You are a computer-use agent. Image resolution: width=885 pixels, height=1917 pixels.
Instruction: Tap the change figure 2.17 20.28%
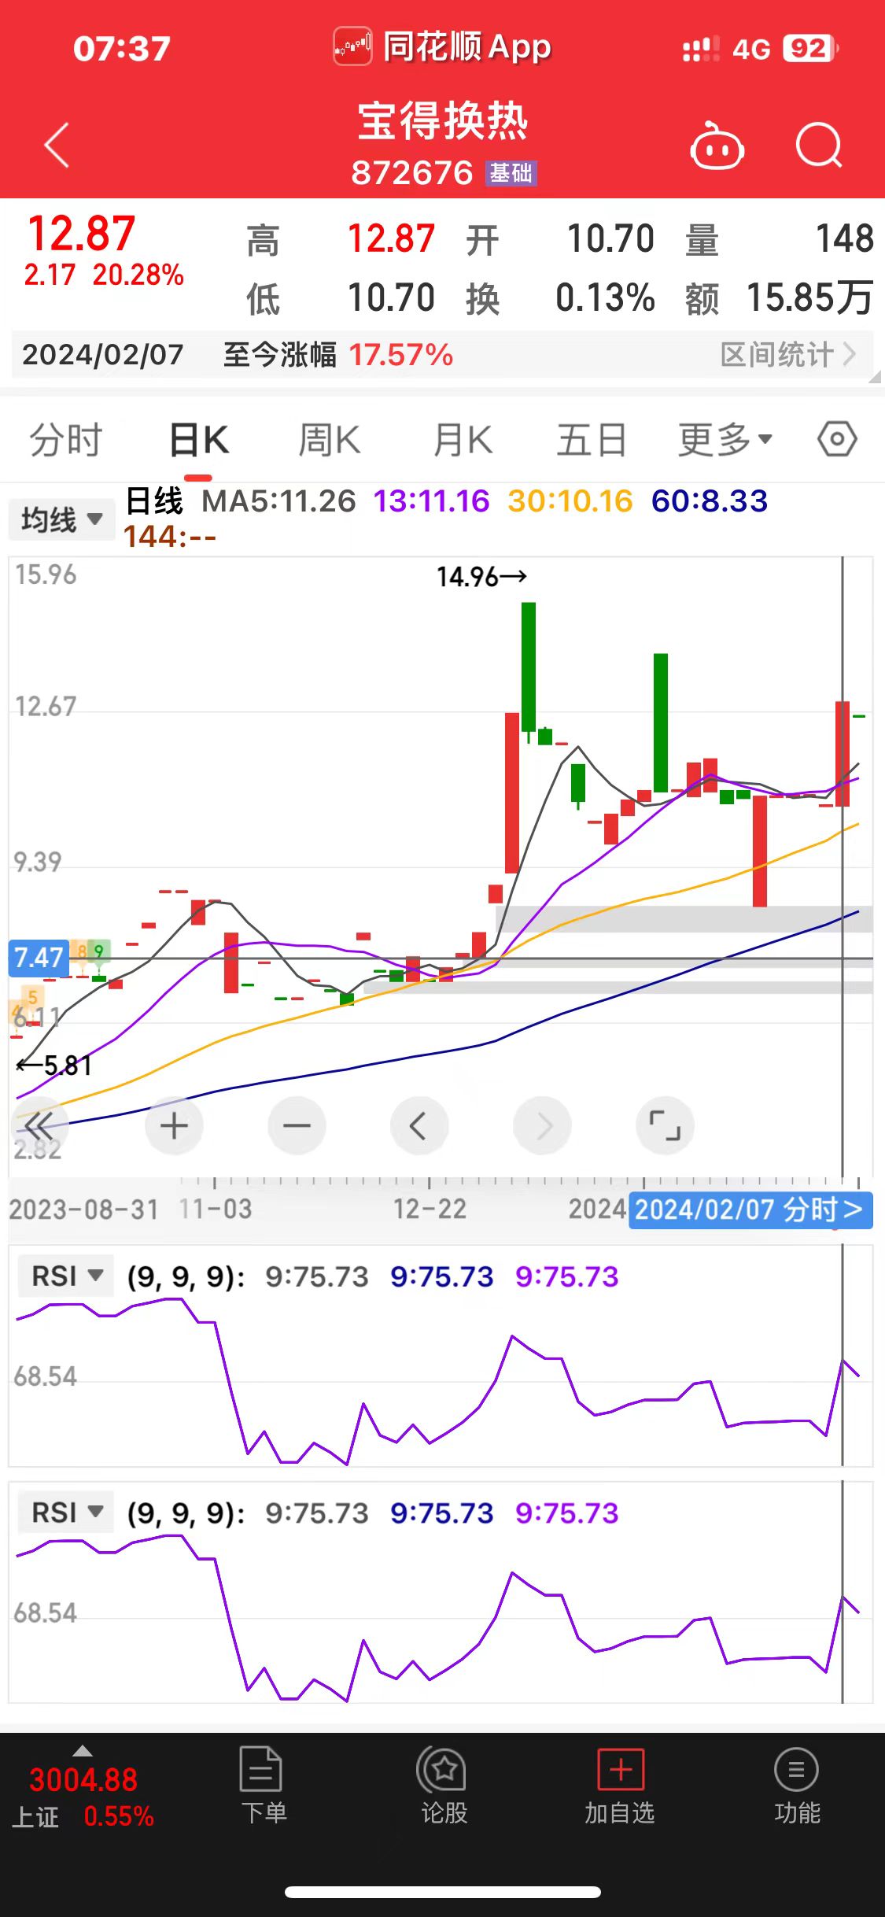coord(104,275)
